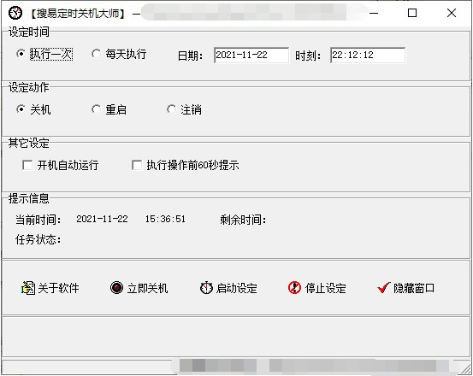Click the 关于软件 document icon
Screen dimensions: 473x376
click(x=28, y=288)
